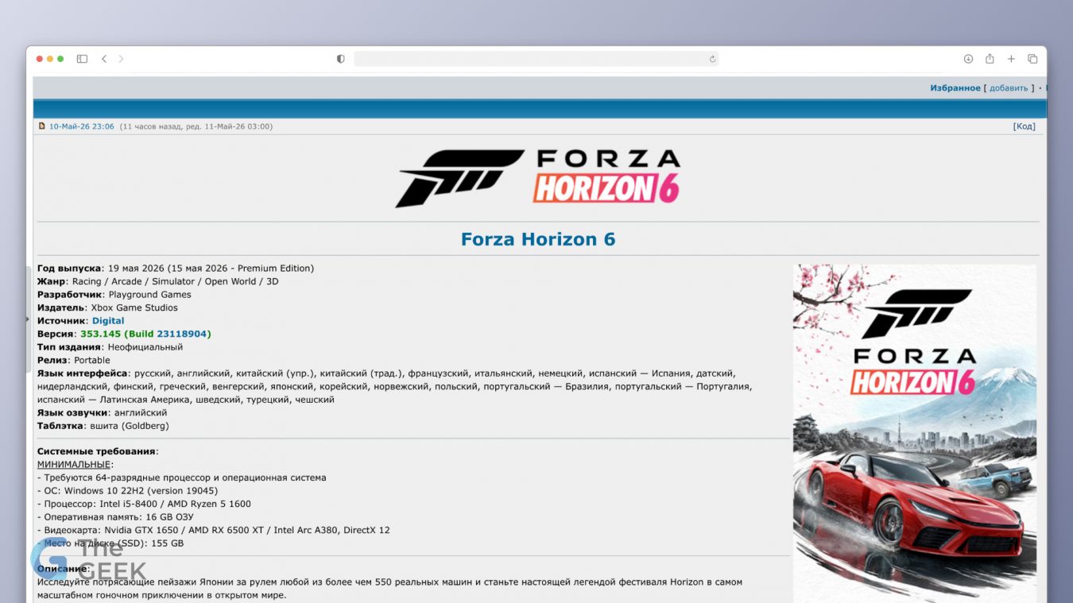This screenshot has height=603, width=1073.
Task: Click the address bar field
Action: click(536, 59)
